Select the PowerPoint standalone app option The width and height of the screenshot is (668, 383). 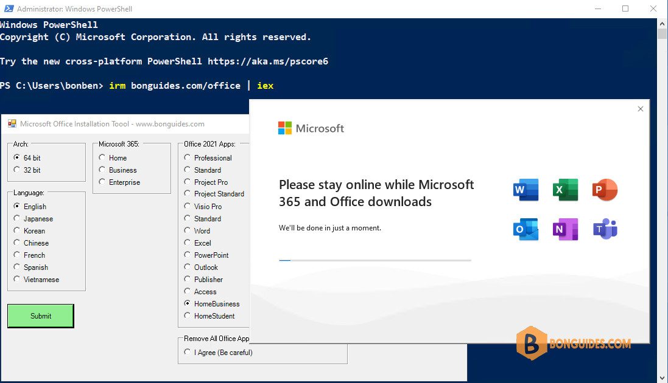[206, 255]
